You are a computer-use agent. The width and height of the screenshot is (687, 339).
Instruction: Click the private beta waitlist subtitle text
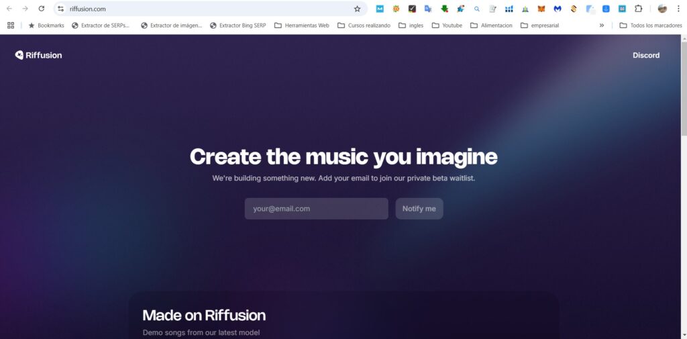(343, 179)
